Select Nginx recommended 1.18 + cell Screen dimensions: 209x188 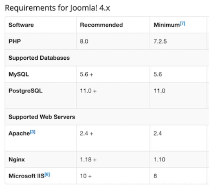tap(113, 160)
